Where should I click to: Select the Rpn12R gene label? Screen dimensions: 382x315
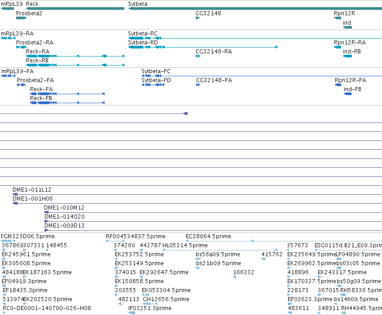pos(344,13)
